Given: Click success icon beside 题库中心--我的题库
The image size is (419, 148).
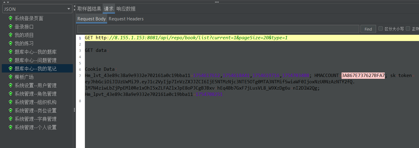Looking at the screenshot, I should coord(11,52).
